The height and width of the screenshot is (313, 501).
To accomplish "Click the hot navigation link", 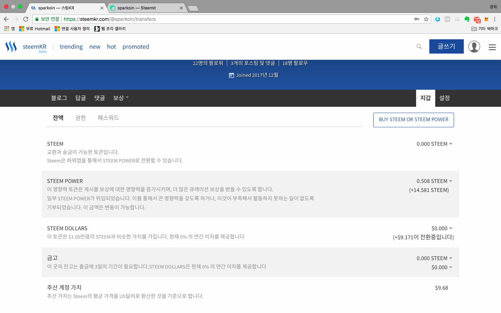I will 111,47.
